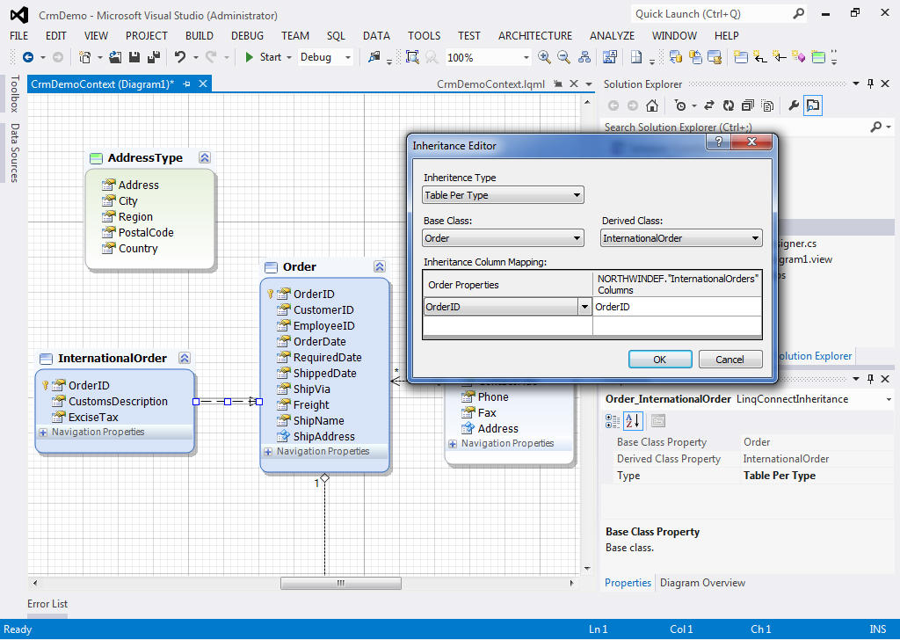Open the Inheritance Type dropdown

[x=577, y=195]
